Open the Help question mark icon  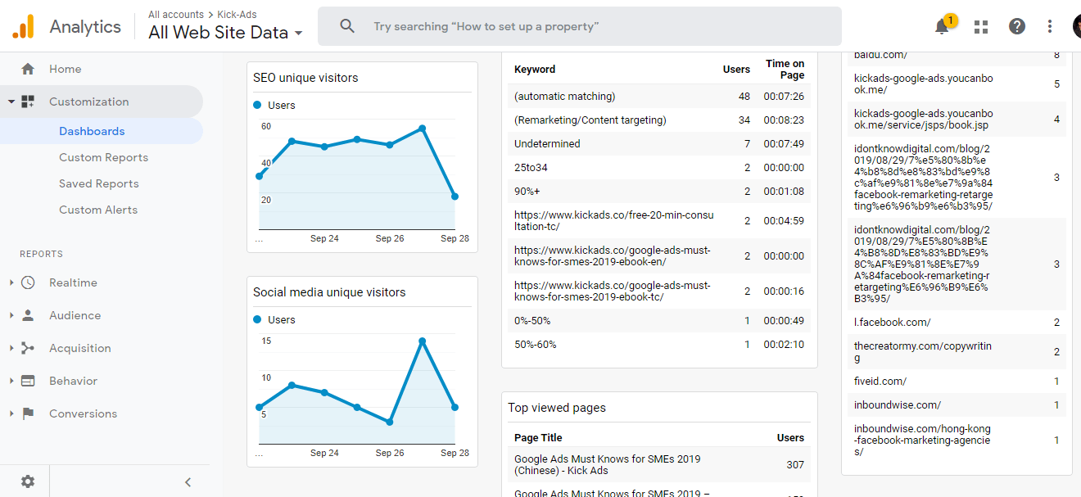point(1017,26)
